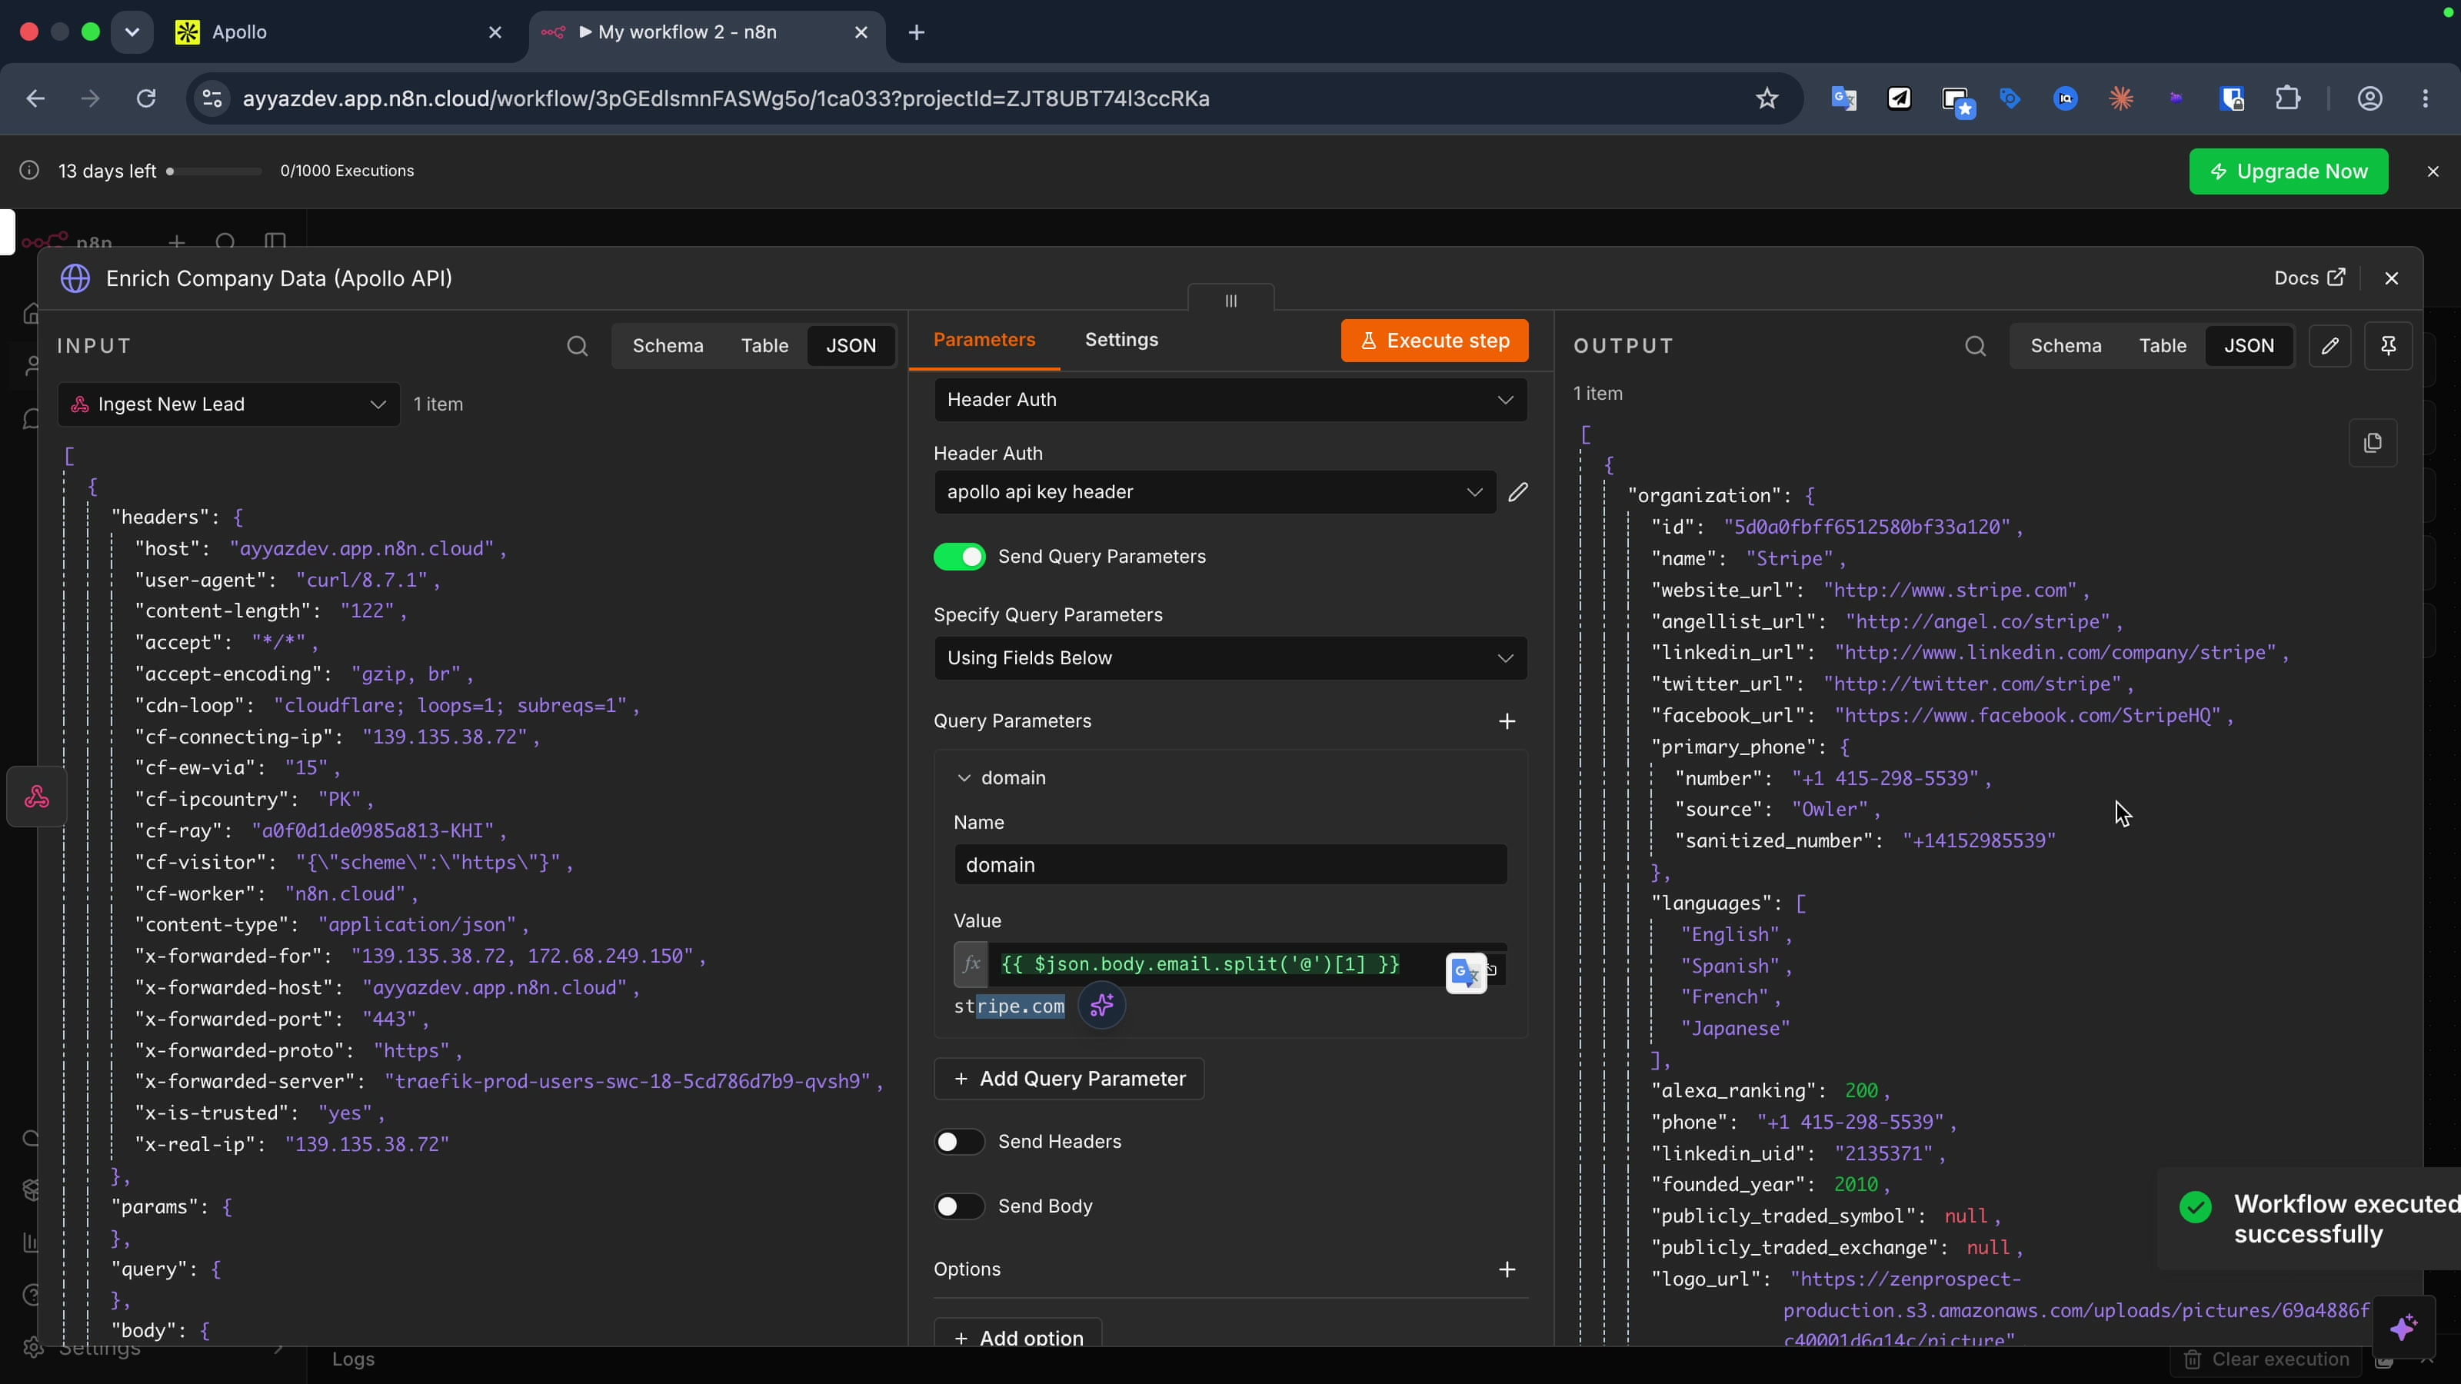
Task: Open a new browser tab
Action: coord(916,32)
